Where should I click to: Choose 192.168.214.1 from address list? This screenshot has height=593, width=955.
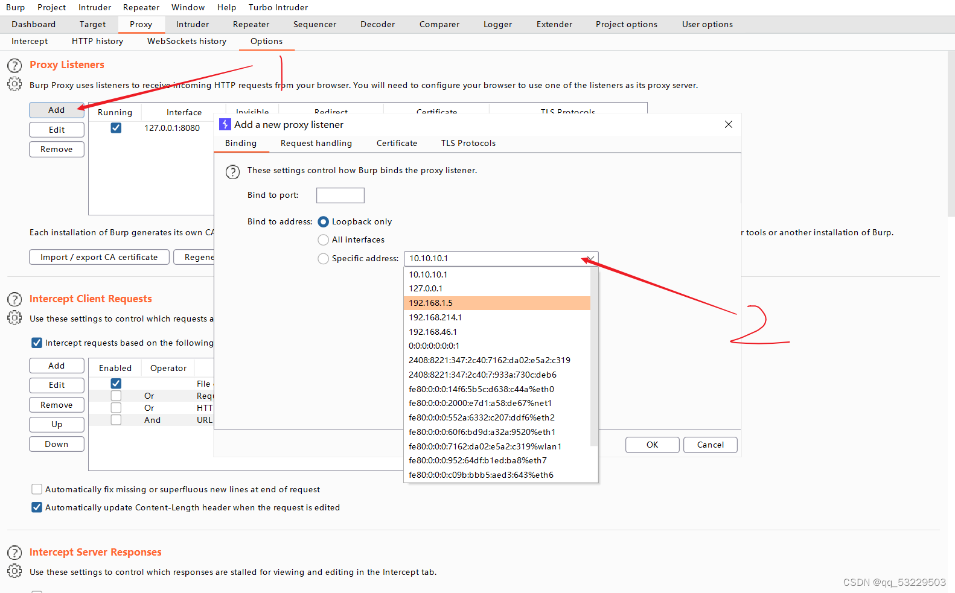(x=497, y=317)
